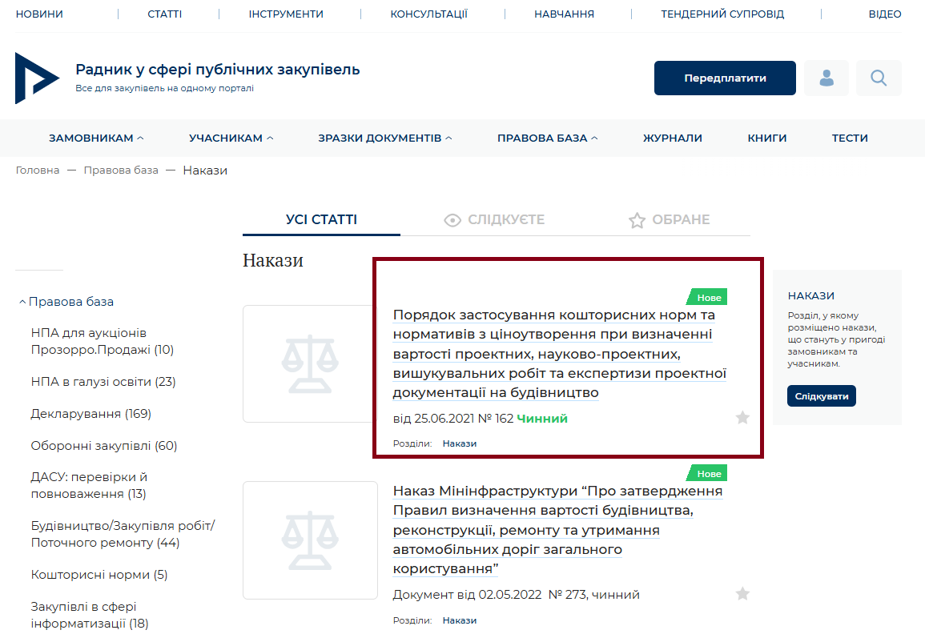Star the Мінінфраструктури order as favorite
Viewport: 925px width, 638px height.
point(742,593)
